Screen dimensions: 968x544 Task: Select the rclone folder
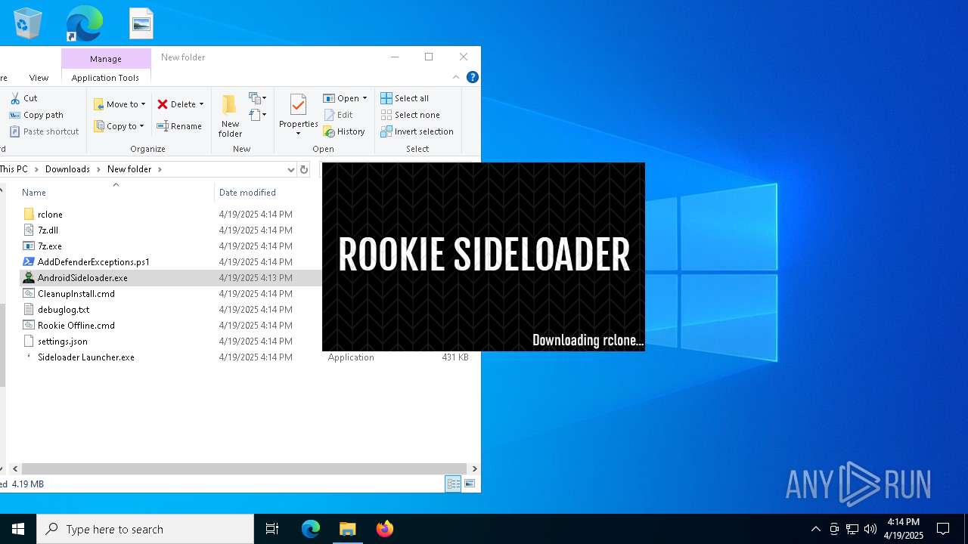point(50,215)
